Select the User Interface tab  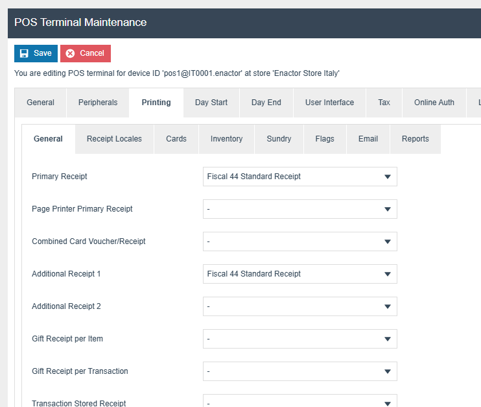[329, 103]
